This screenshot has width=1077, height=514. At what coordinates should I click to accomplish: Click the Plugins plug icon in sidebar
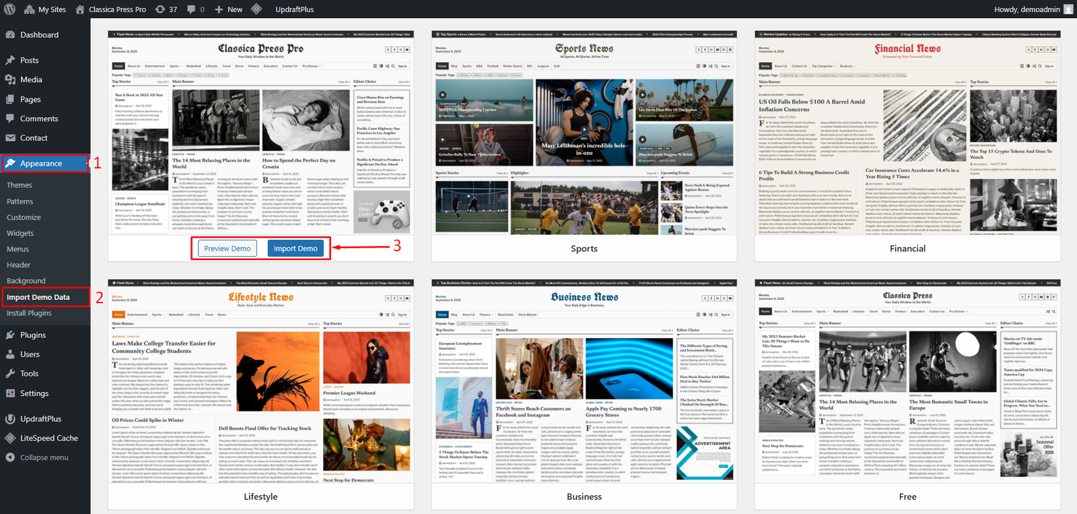point(10,335)
